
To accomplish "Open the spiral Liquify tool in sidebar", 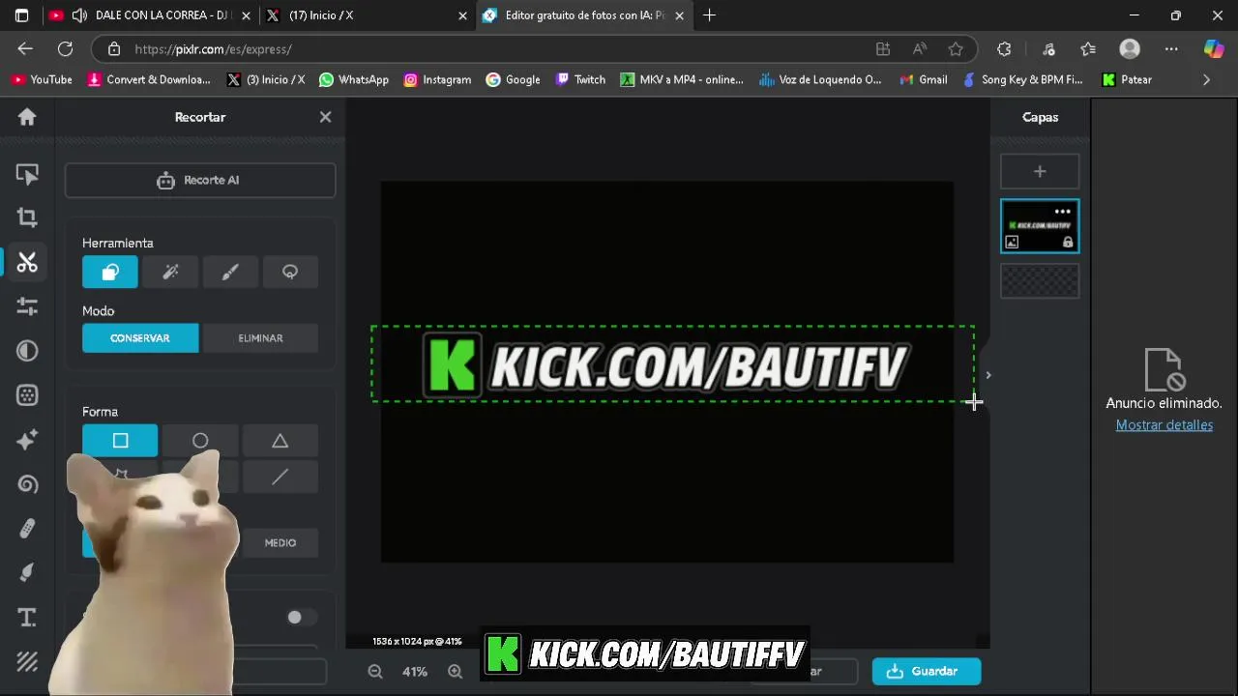I will (x=27, y=484).
